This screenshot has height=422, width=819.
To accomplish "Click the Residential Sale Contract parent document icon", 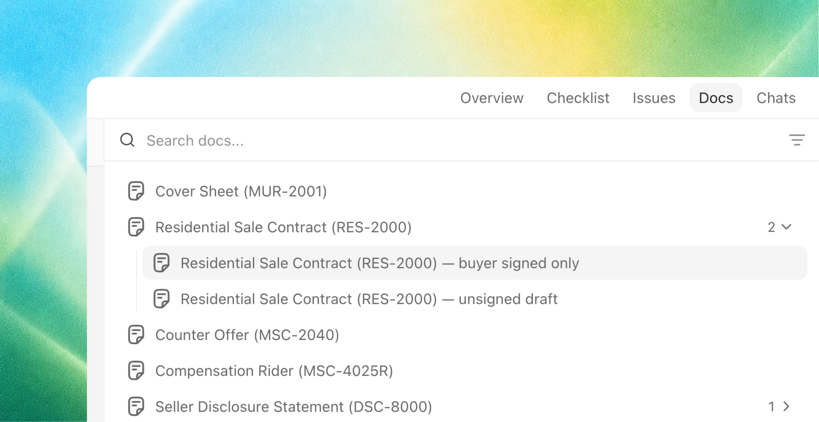I will pos(136,227).
